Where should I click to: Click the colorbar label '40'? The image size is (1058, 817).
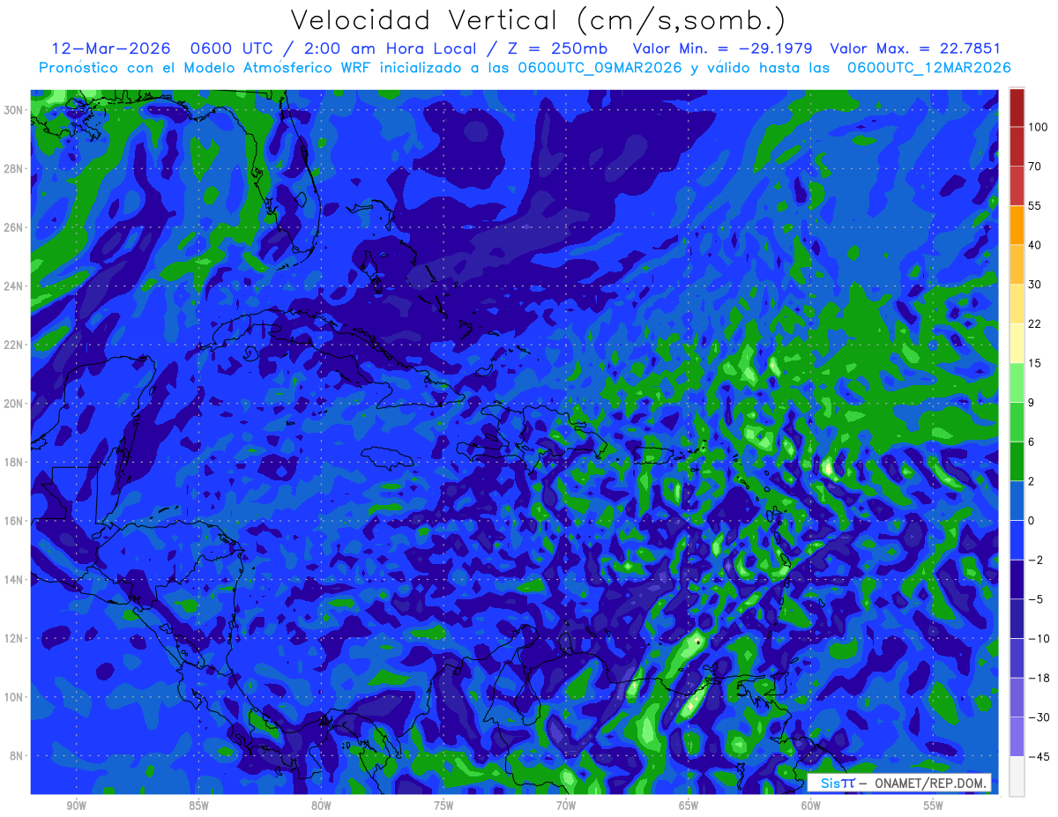1034,245
